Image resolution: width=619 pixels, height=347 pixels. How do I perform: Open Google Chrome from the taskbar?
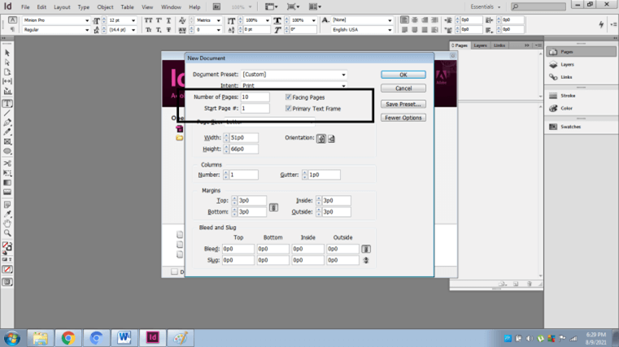pyautogui.click(x=68, y=338)
